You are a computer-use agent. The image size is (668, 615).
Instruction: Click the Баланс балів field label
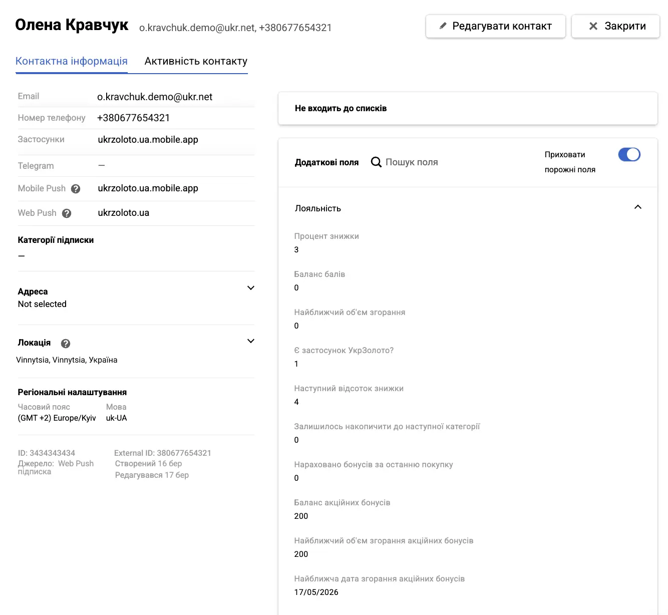point(319,274)
